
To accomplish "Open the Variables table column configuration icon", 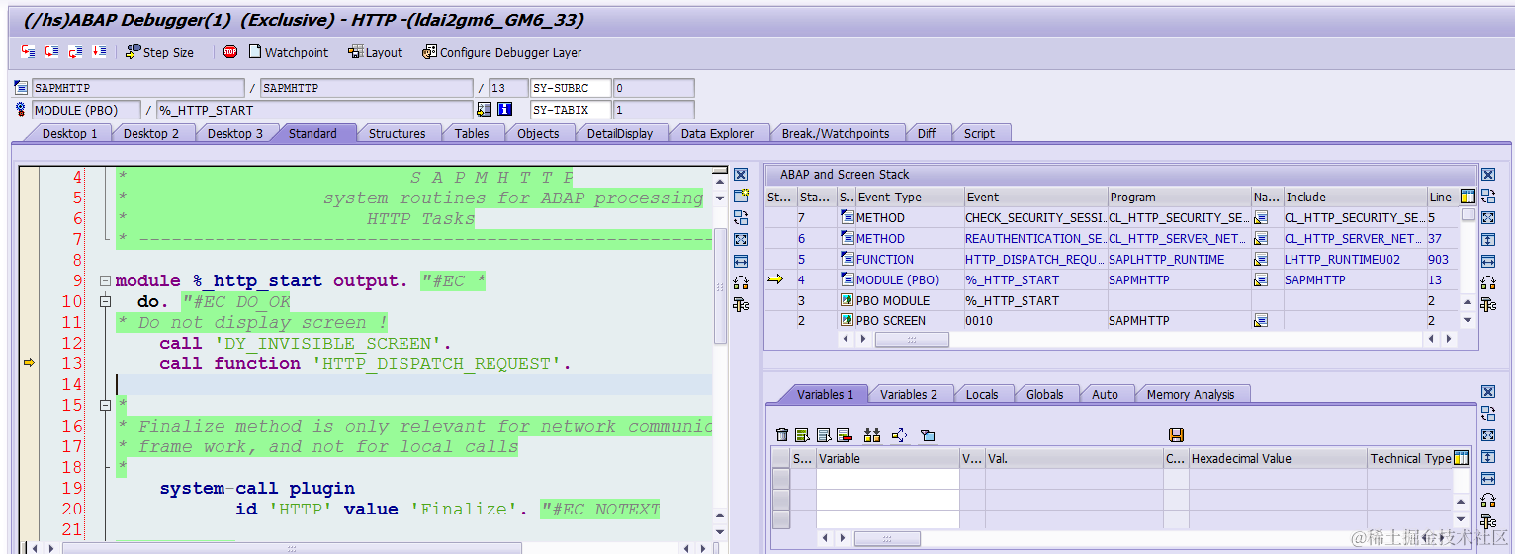I will (x=1462, y=458).
